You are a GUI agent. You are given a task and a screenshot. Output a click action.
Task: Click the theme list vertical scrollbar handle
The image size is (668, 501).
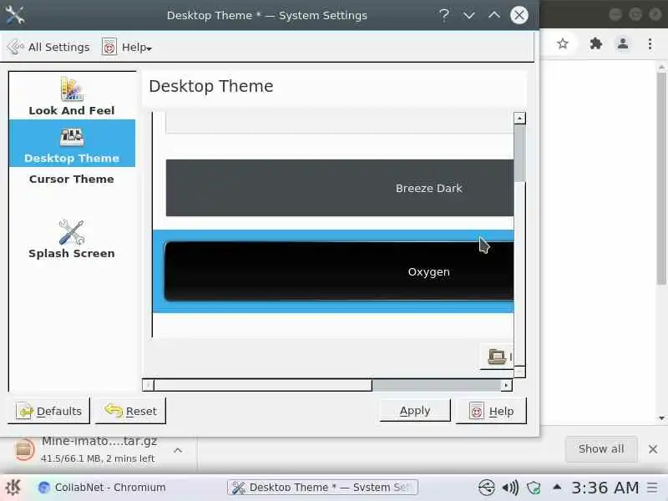pos(519,154)
